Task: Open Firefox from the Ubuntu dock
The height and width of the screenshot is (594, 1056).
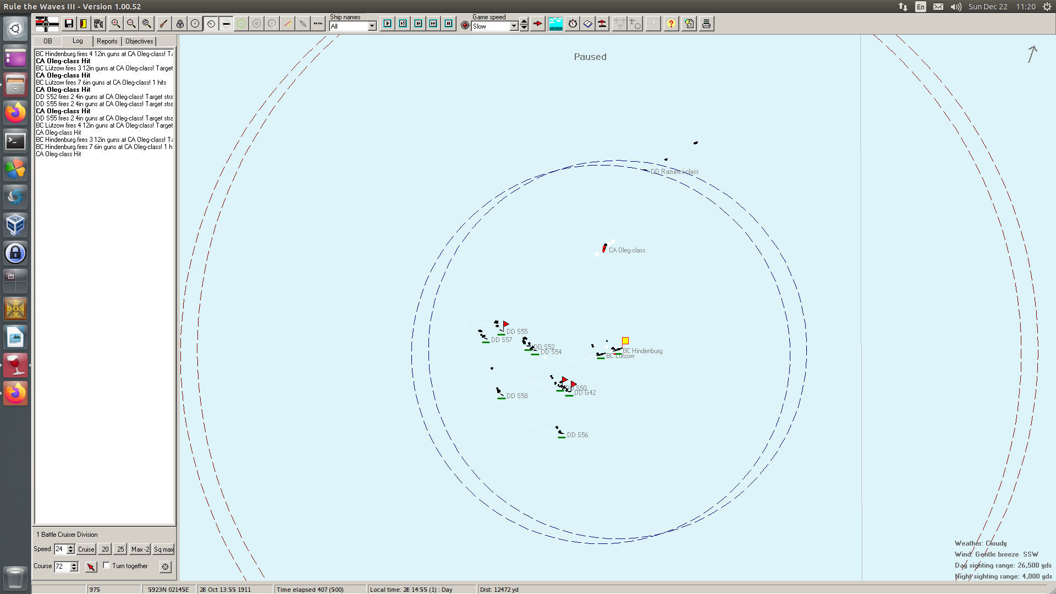Action: click(x=15, y=113)
